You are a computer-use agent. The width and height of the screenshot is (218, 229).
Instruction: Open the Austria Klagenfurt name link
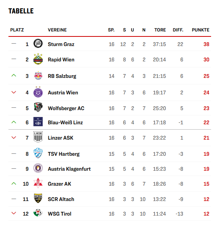click(69, 169)
